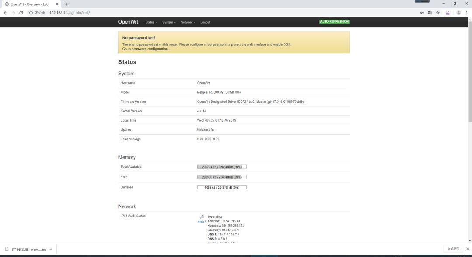
Task: Open the browser profile avatar
Action: (458, 13)
